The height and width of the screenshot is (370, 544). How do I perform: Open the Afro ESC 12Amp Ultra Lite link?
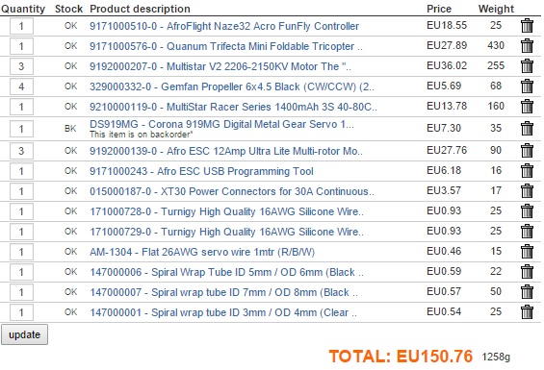pyautogui.click(x=226, y=151)
